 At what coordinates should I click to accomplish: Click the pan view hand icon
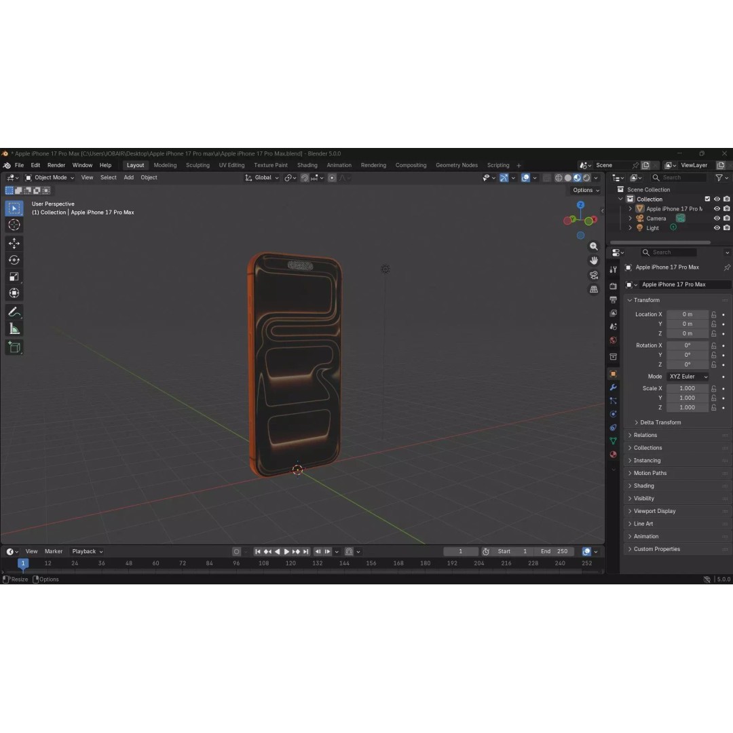[594, 261]
